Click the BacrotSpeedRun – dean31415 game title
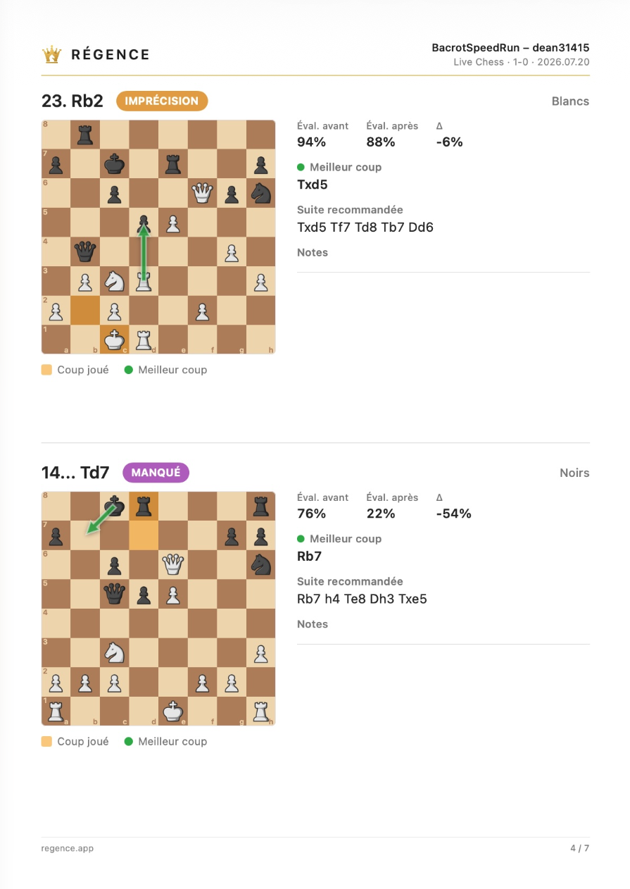 (x=510, y=48)
